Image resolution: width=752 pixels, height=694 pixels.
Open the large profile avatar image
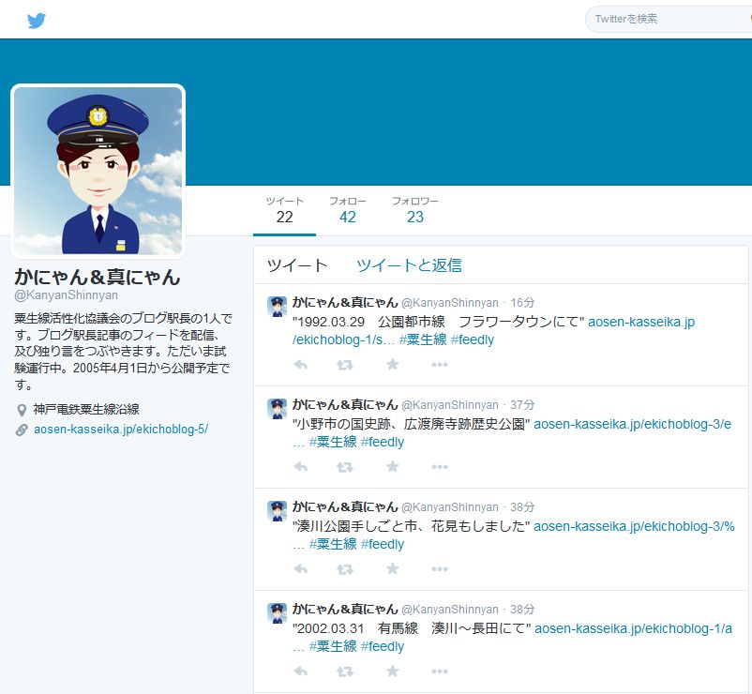point(98,171)
